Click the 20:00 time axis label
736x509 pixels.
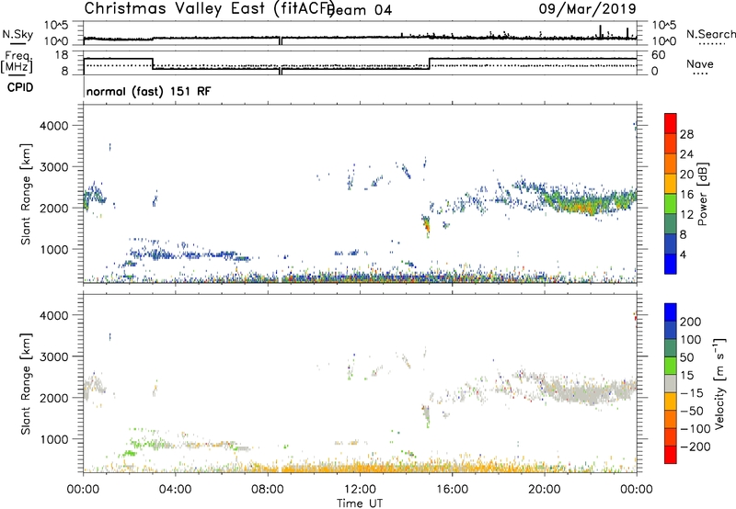(545, 490)
